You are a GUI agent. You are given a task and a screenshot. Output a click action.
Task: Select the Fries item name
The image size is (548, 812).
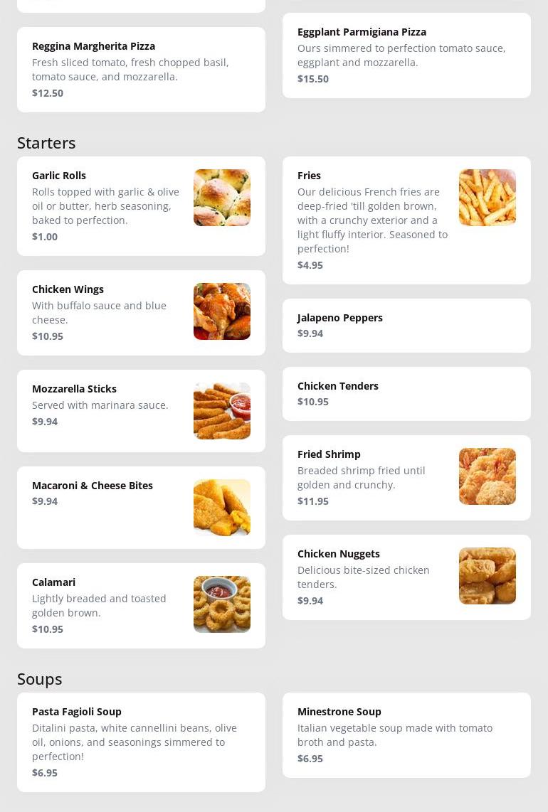click(309, 176)
